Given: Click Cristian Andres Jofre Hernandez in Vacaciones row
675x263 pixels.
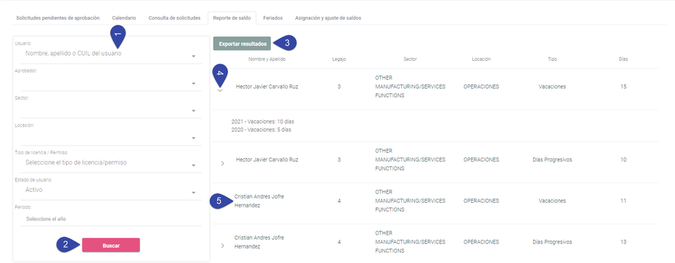Looking at the screenshot, I should [x=259, y=201].
